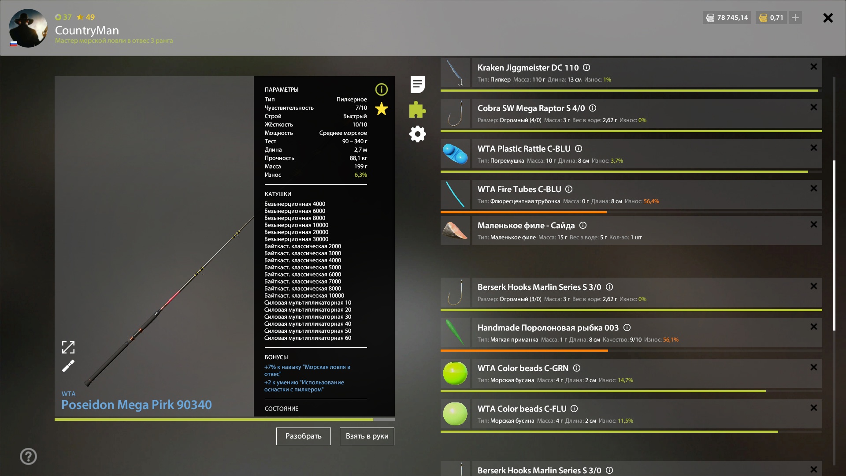The width and height of the screenshot is (846, 476).
Task: Click the silver coins balance 78 745,14
Action: pos(727,18)
